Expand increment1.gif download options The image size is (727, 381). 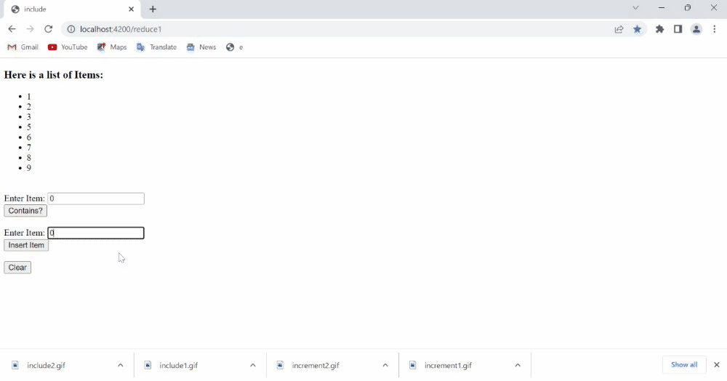point(518,365)
